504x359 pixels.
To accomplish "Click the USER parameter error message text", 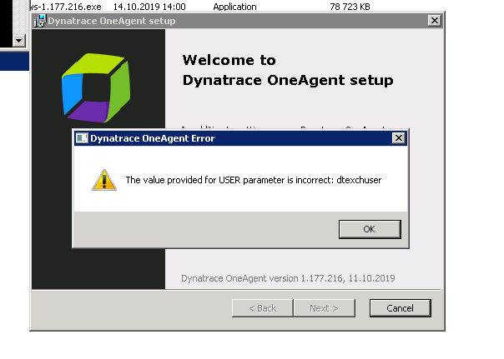I will pos(254,180).
